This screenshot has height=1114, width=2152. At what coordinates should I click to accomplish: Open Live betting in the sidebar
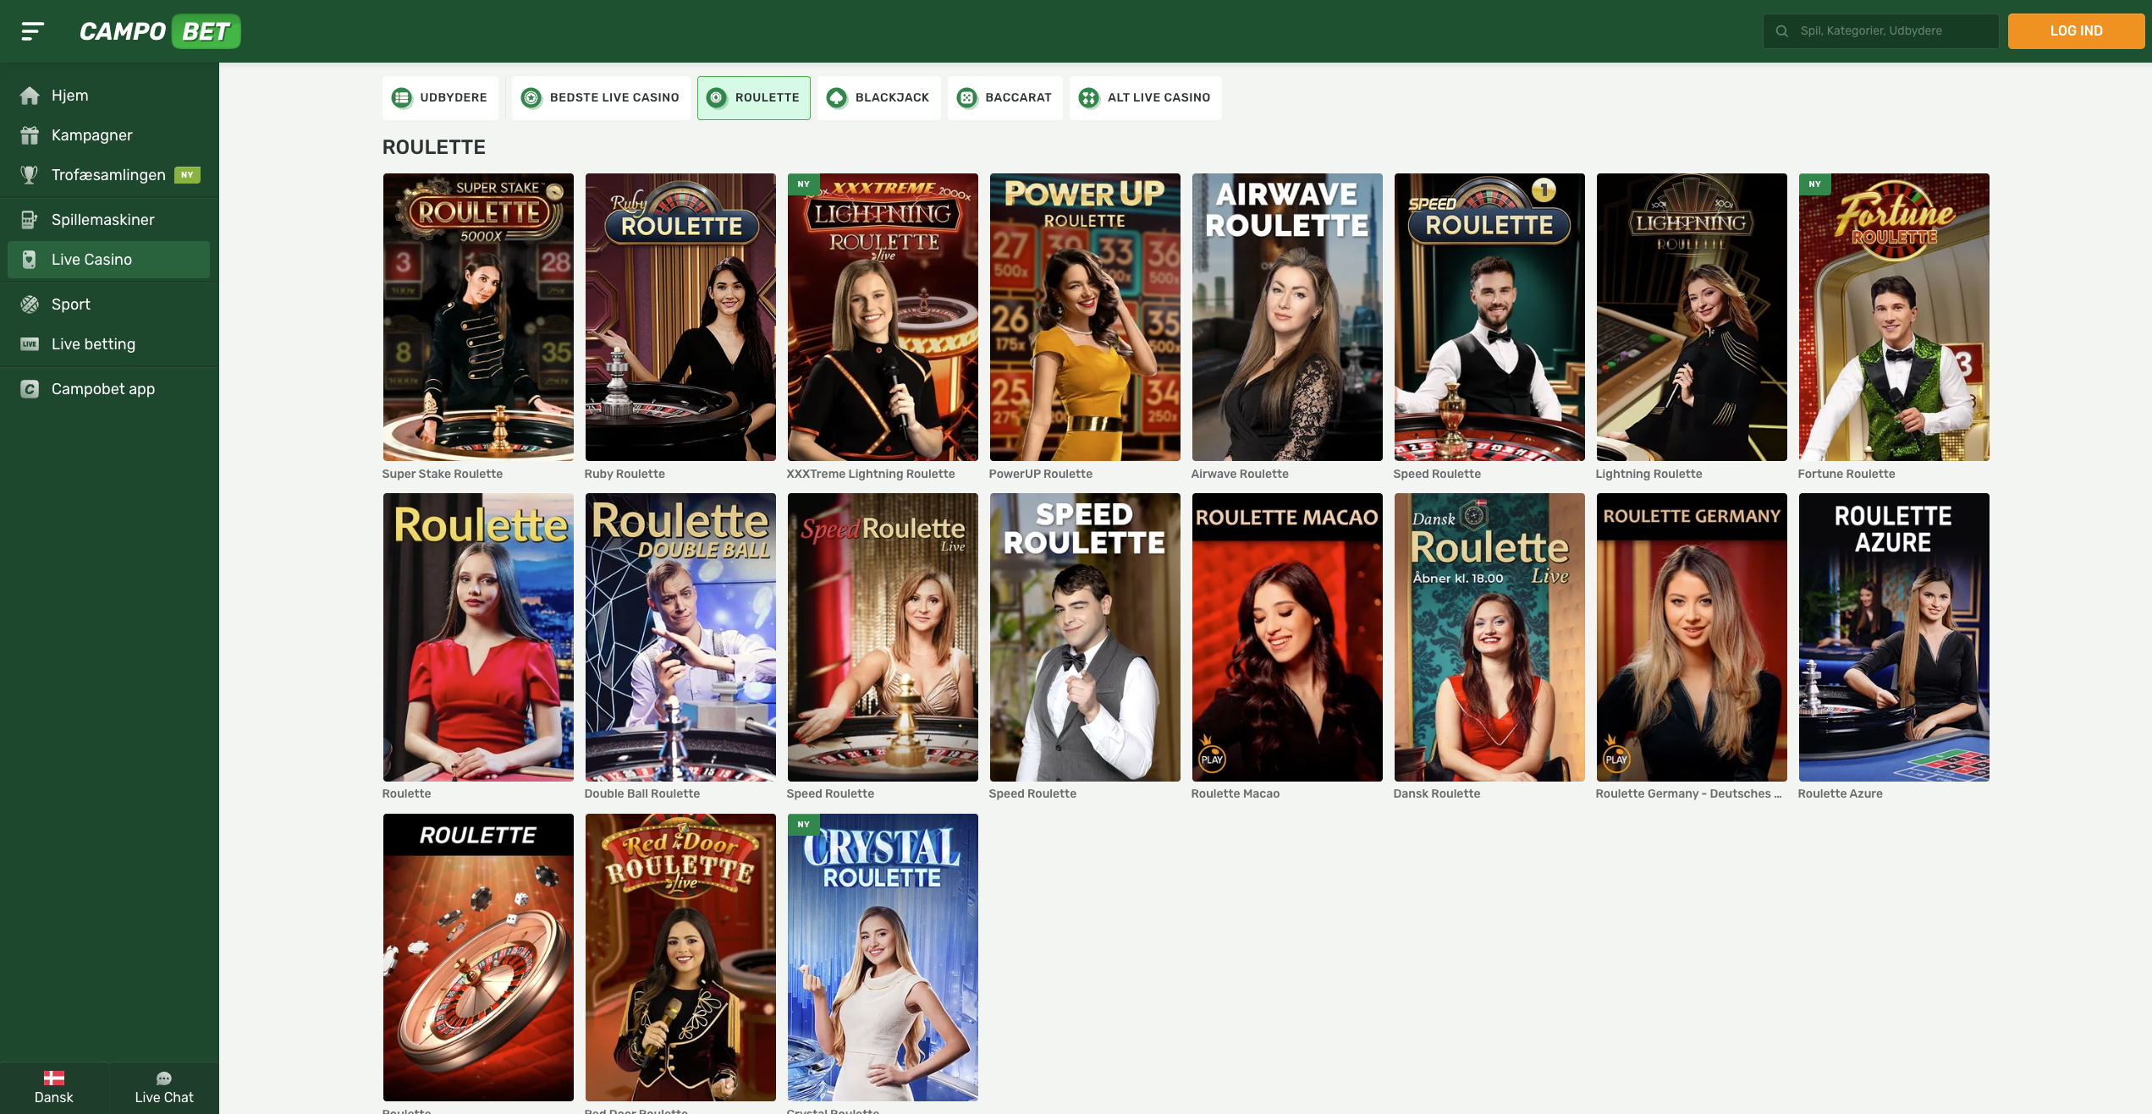(109, 344)
